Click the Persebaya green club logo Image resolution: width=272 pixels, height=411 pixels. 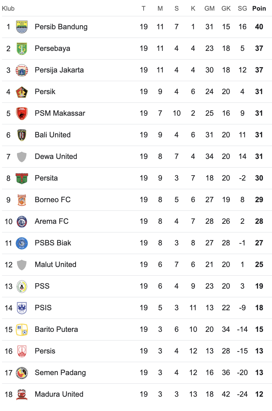[22, 49]
